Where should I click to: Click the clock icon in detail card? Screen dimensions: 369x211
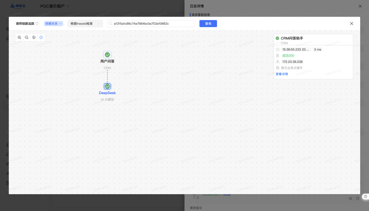pos(278,50)
